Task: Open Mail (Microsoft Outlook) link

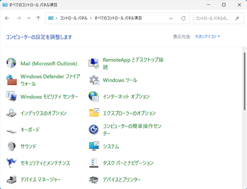Action: coord(49,63)
